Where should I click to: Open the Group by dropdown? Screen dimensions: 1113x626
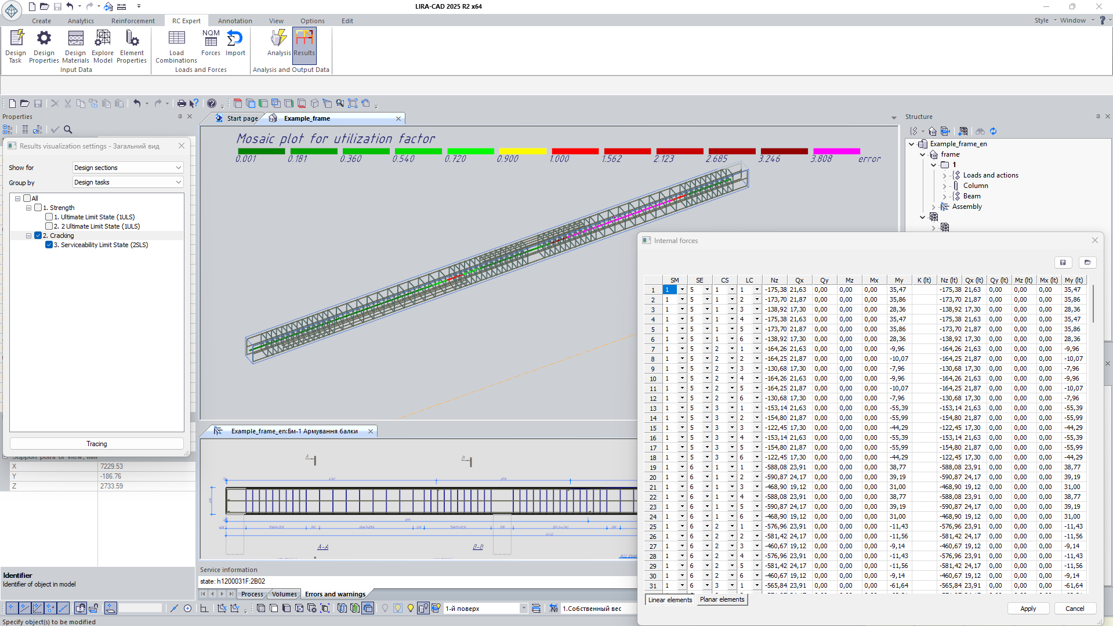pyautogui.click(x=128, y=182)
